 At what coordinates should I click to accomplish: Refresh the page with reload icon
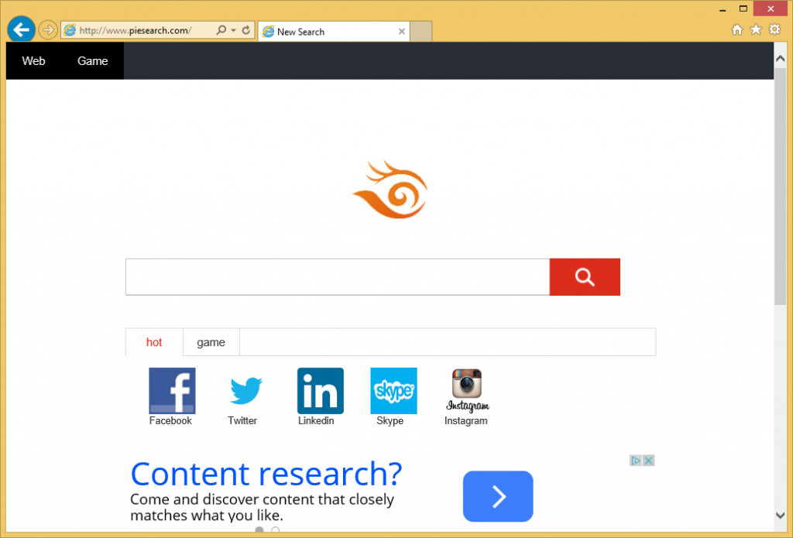point(246,31)
